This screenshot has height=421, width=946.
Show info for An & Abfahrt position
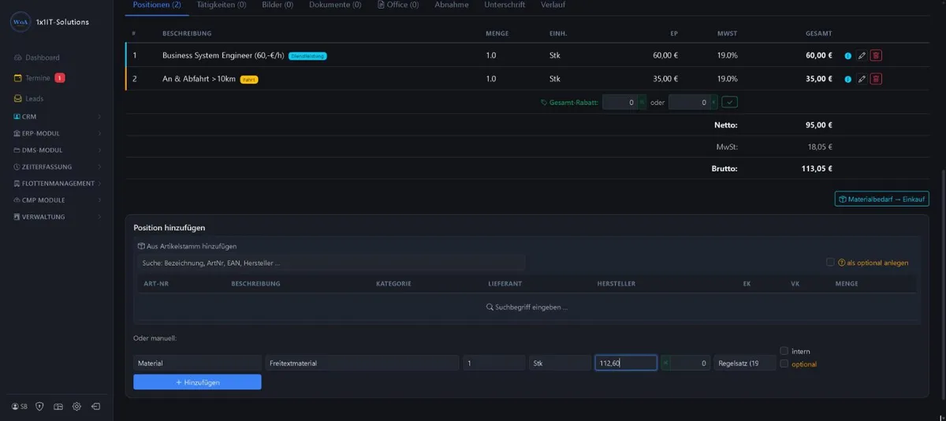(848, 79)
